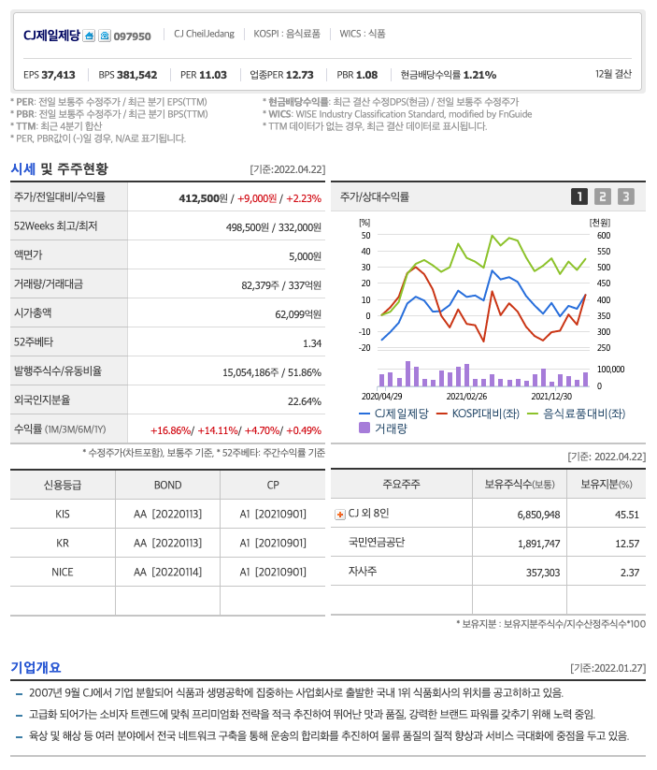
Task: Select the chart date label 2021/02/26
Action: click(x=466, y=397)
